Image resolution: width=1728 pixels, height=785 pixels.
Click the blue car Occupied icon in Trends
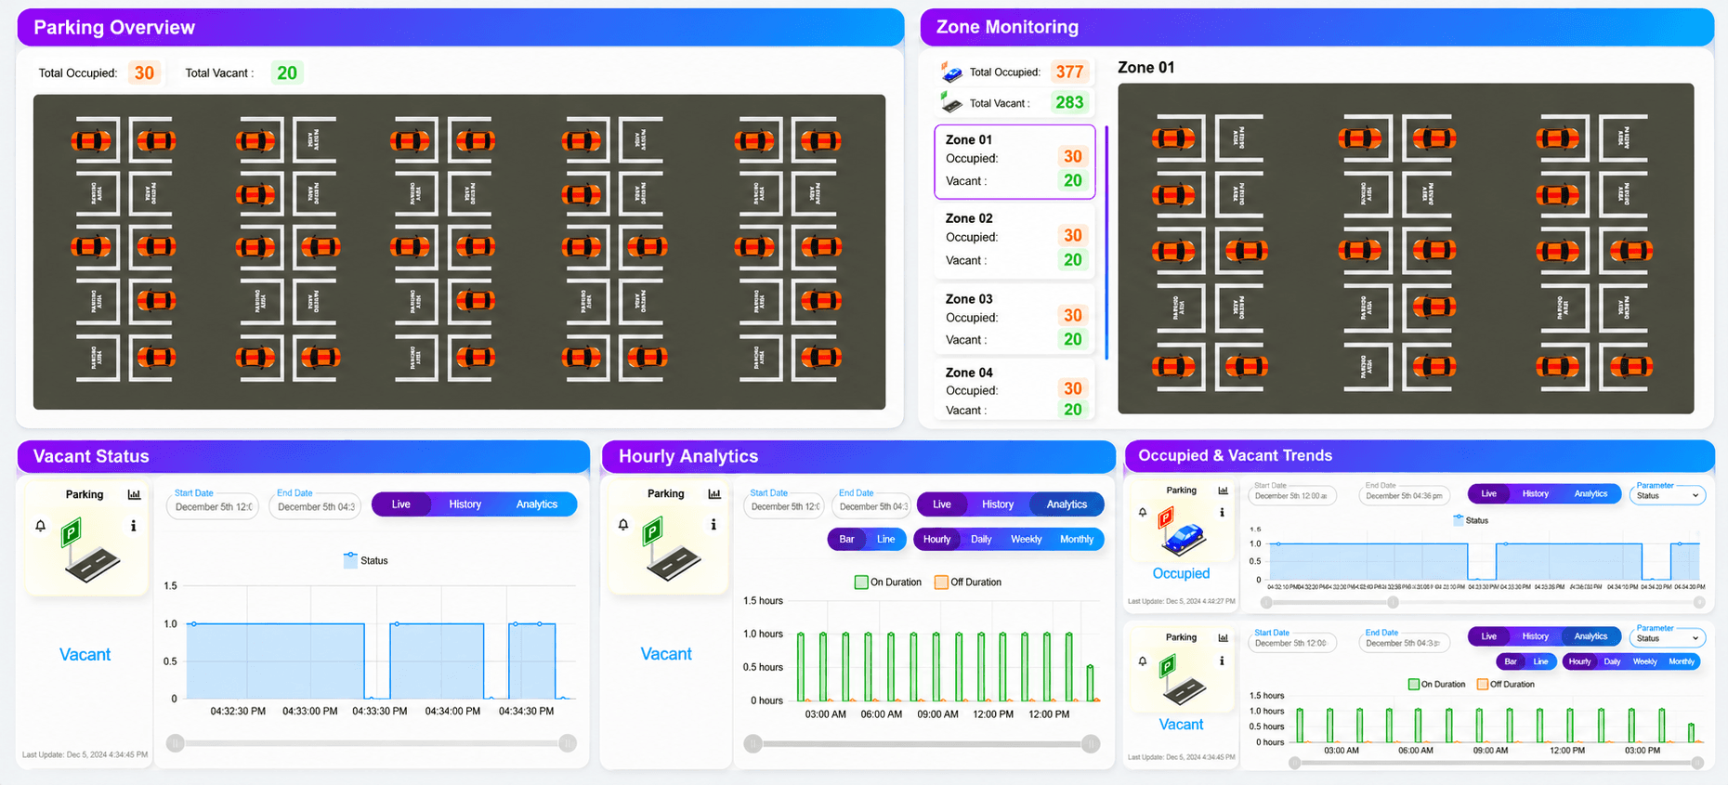[x=1181, y=532]
